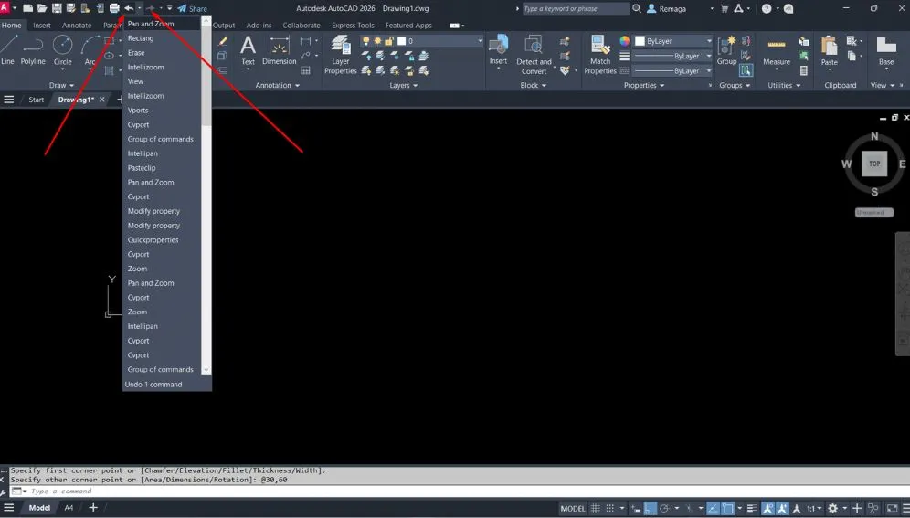Click the Match Properties tool
Image resolution: width=910 pixels, height=518 pixels.
coord(600,53)
